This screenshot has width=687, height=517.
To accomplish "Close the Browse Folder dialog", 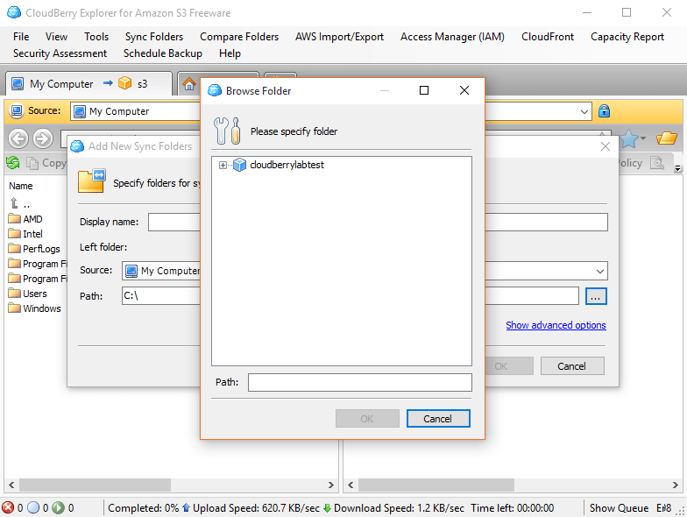I will click(464, 90).
